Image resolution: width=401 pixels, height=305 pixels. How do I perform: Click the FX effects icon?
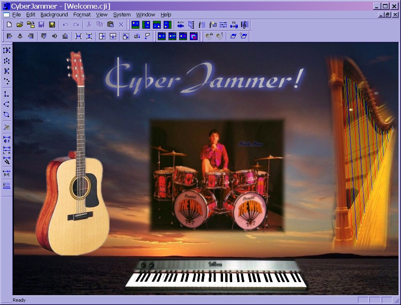click(234, 25)
